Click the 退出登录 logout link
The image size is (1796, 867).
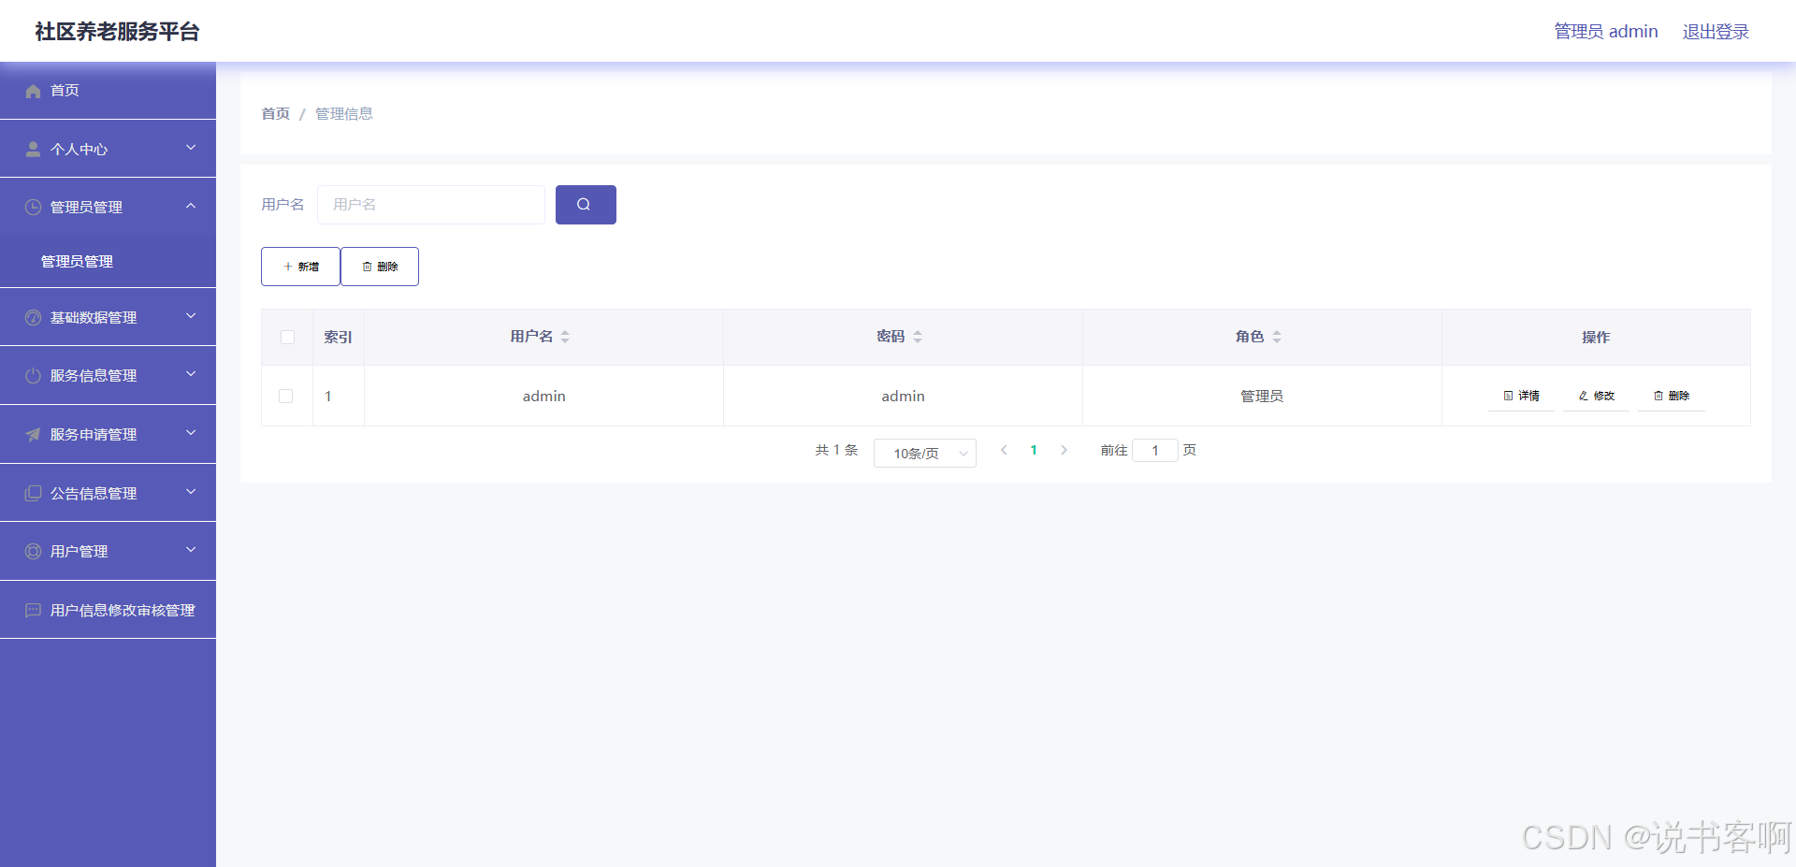point(1715,31)
